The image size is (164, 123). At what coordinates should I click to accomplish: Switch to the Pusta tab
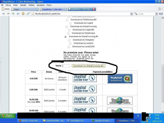coord(25,9)
